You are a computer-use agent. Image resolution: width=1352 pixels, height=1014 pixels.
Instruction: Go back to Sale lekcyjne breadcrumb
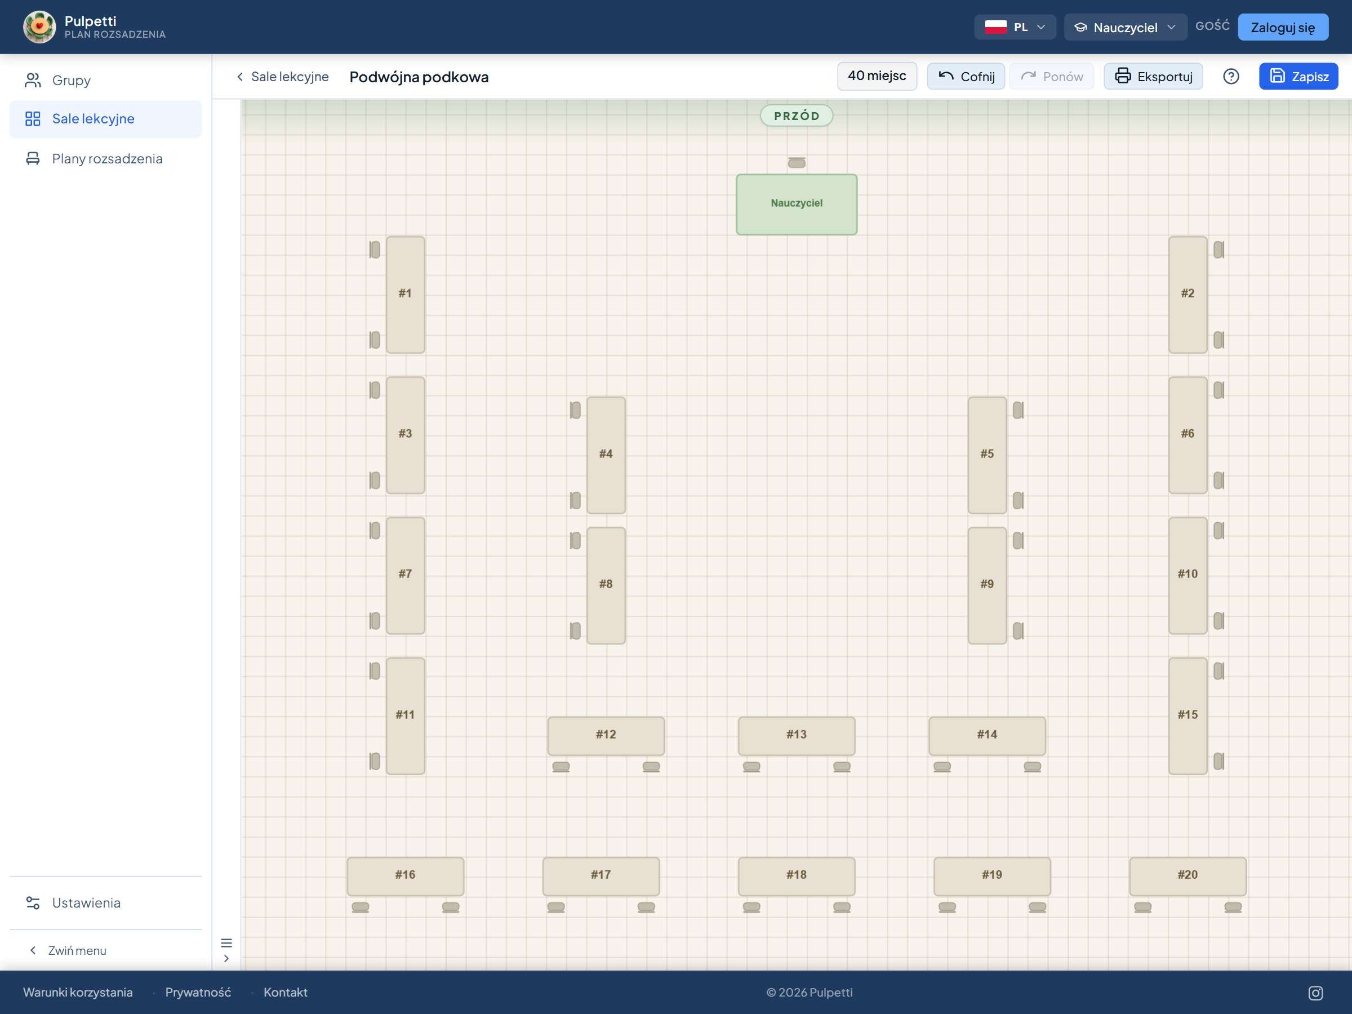[282, 77]
